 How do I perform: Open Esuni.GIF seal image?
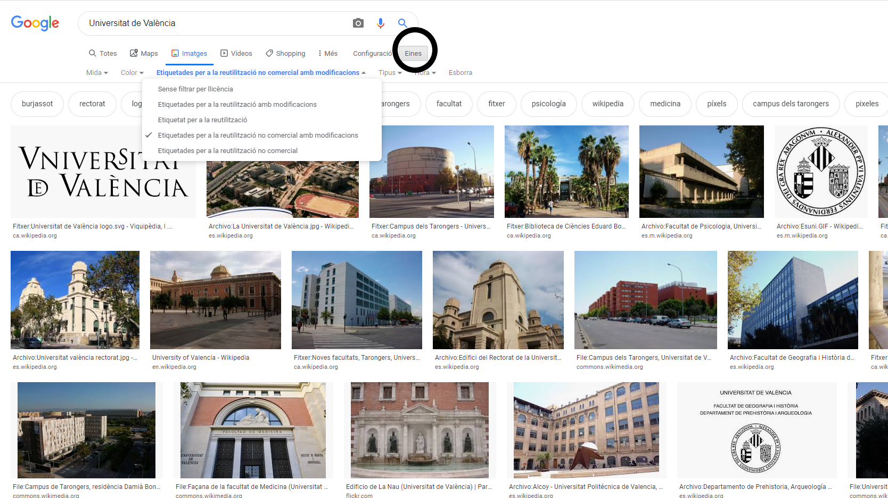click(821, 172)
